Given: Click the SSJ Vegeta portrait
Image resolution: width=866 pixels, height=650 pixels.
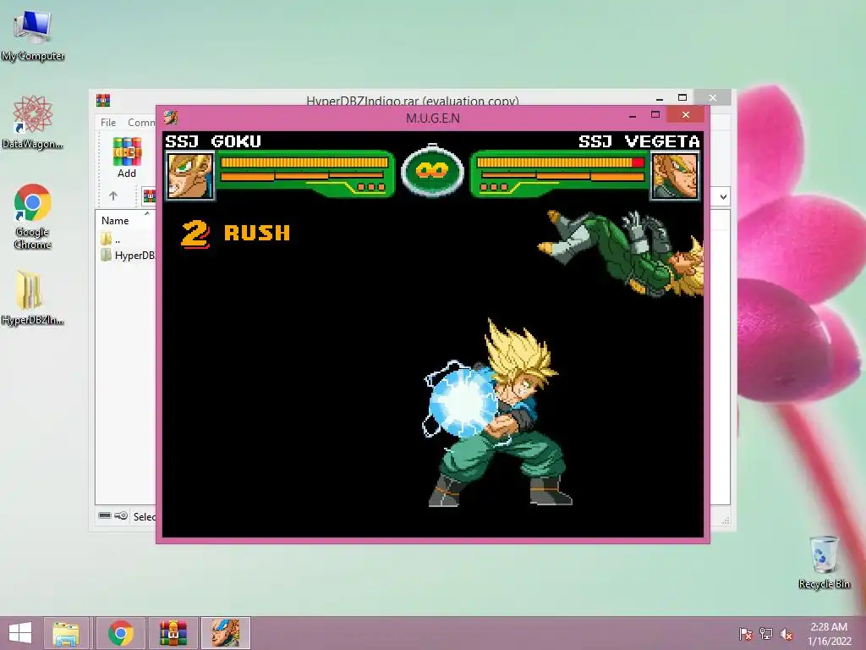Looking at the screenshot, I should coord(675,176).
